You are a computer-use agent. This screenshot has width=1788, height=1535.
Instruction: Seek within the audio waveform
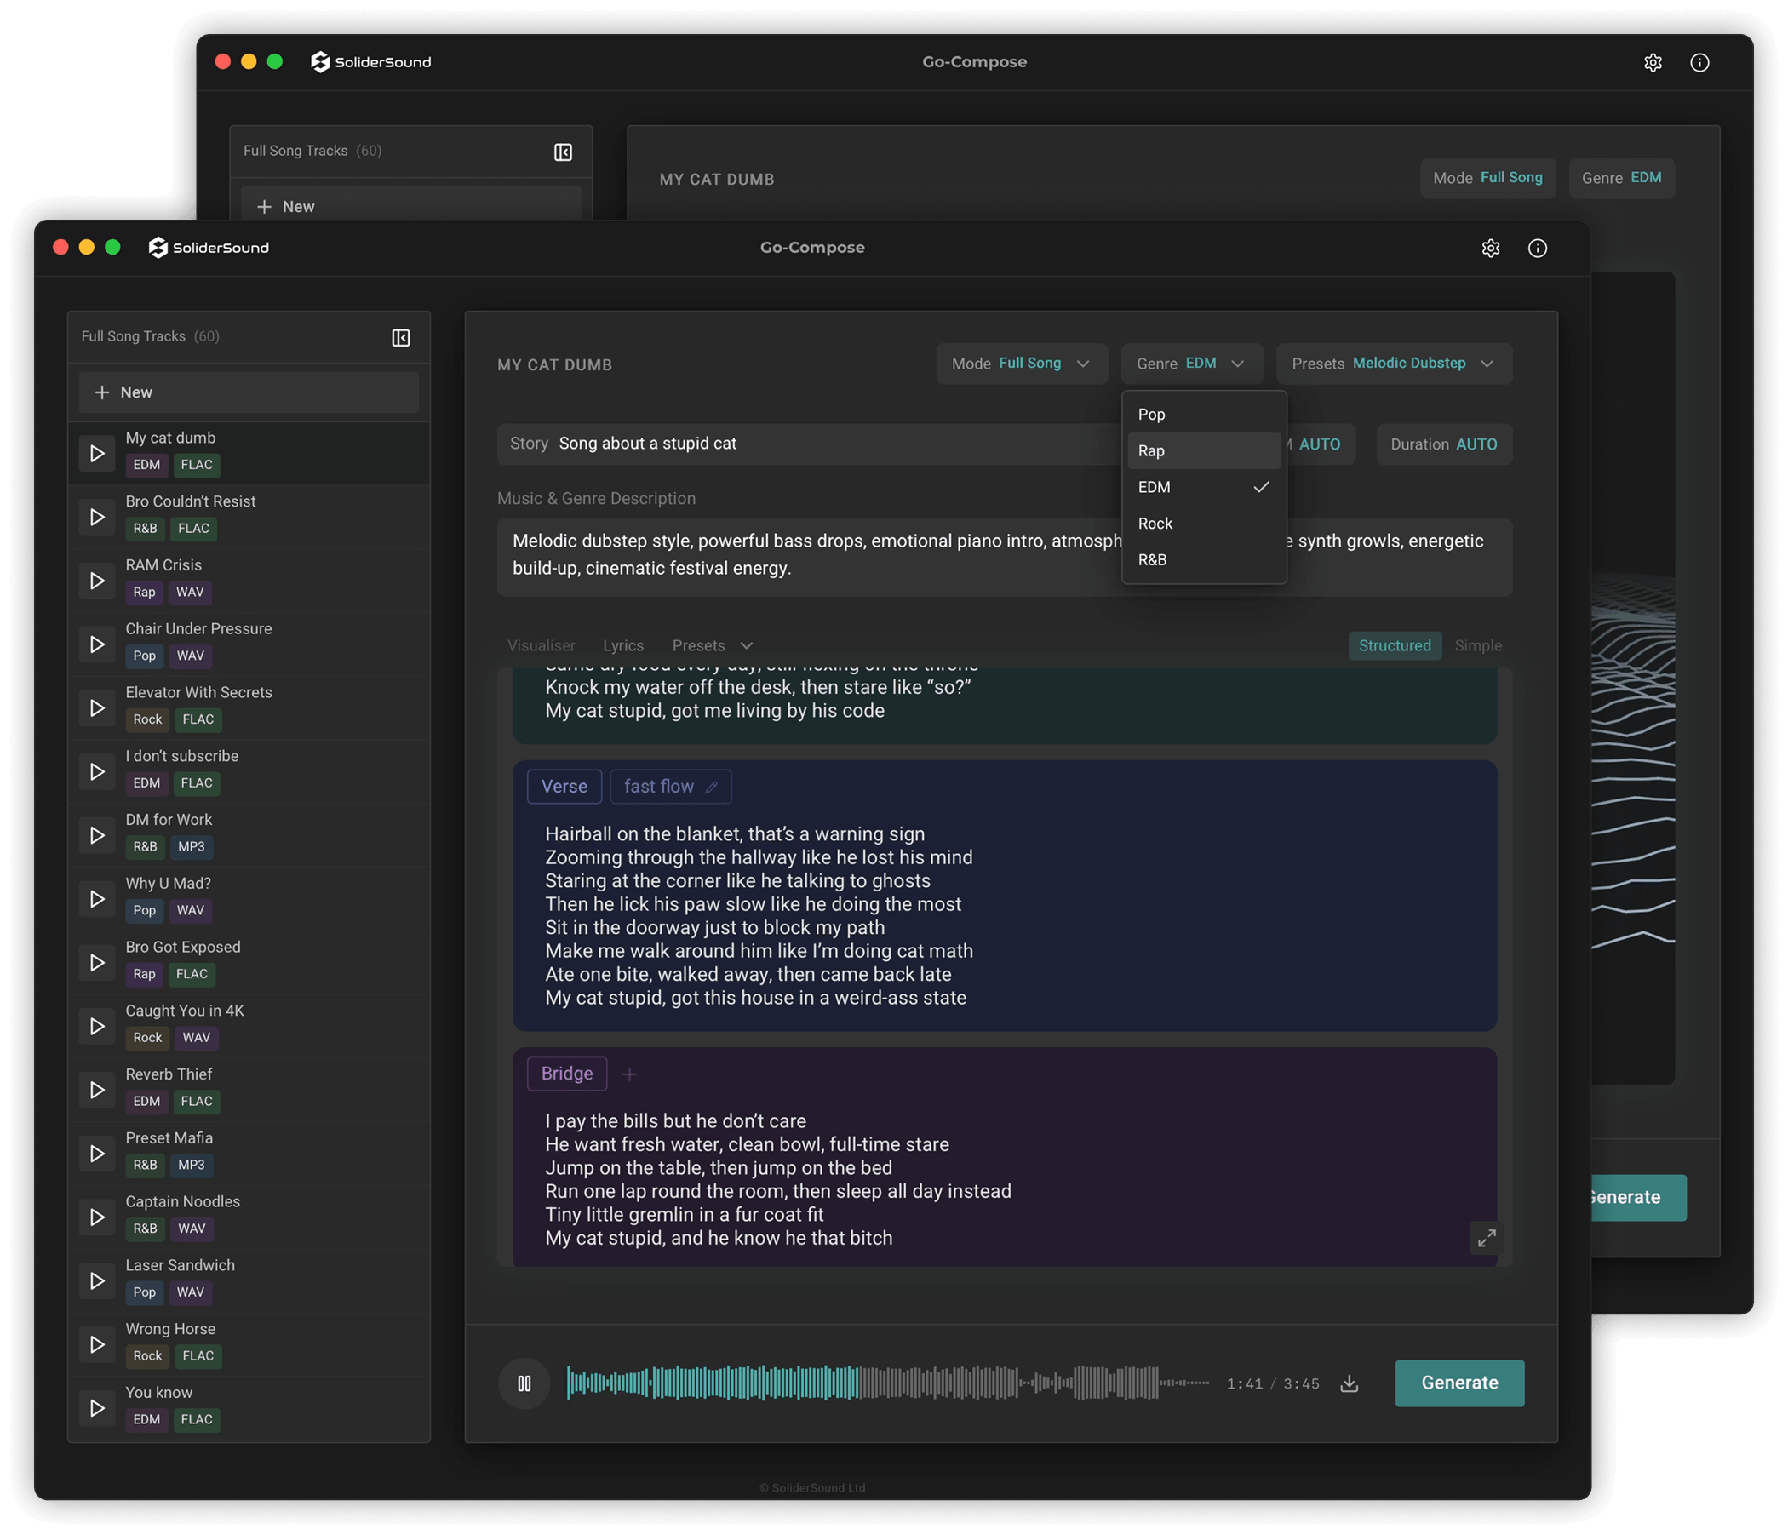point(949,1383)
